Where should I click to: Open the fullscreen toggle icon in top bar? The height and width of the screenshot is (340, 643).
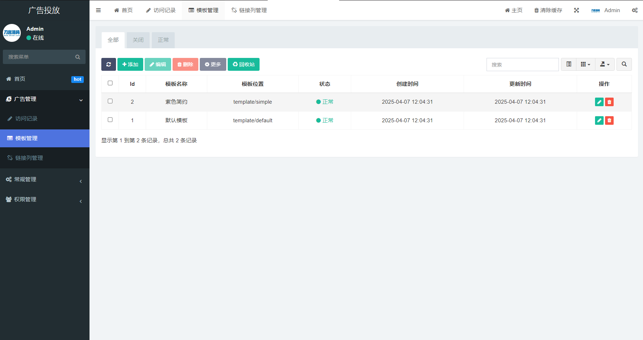(x=576, y=10)
